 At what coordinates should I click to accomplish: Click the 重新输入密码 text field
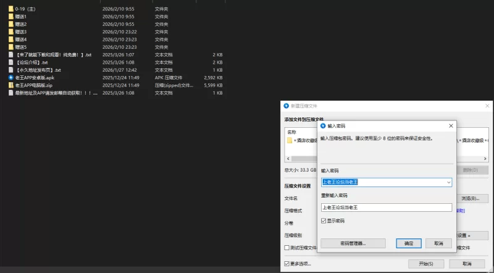(x=387, y=207)
